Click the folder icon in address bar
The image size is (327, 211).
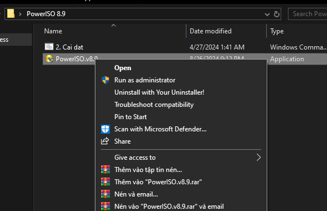(11, 14)
